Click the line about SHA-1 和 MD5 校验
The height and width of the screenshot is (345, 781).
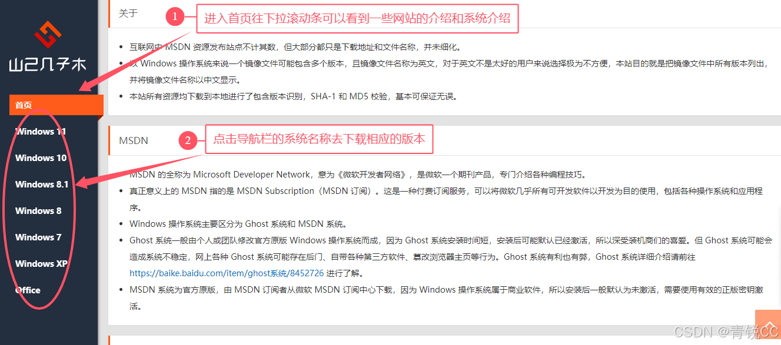coord(293,96)
